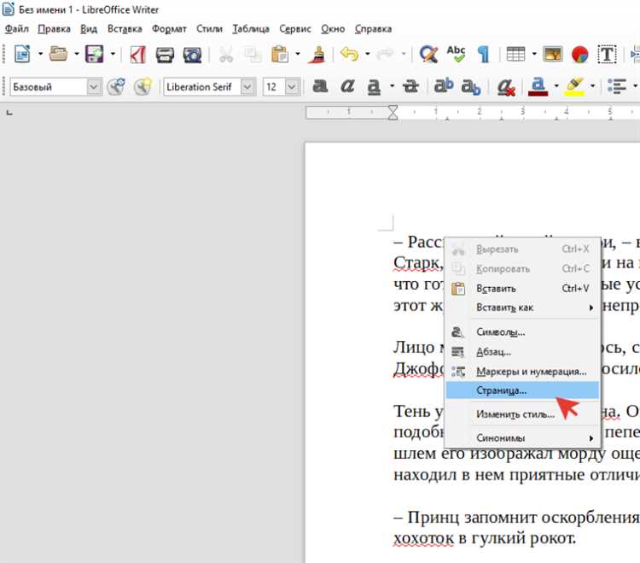Choose Вставить in the context menu
The height and width of the screenshot is (563, 640).
coord(522,289)
